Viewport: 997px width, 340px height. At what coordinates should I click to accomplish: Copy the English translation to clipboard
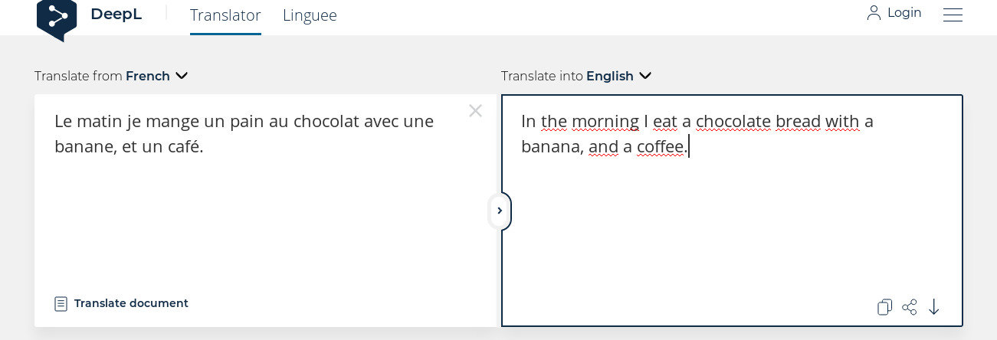pos(884,307)
